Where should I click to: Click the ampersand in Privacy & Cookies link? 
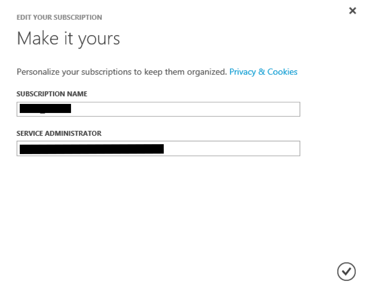(262, 72)
